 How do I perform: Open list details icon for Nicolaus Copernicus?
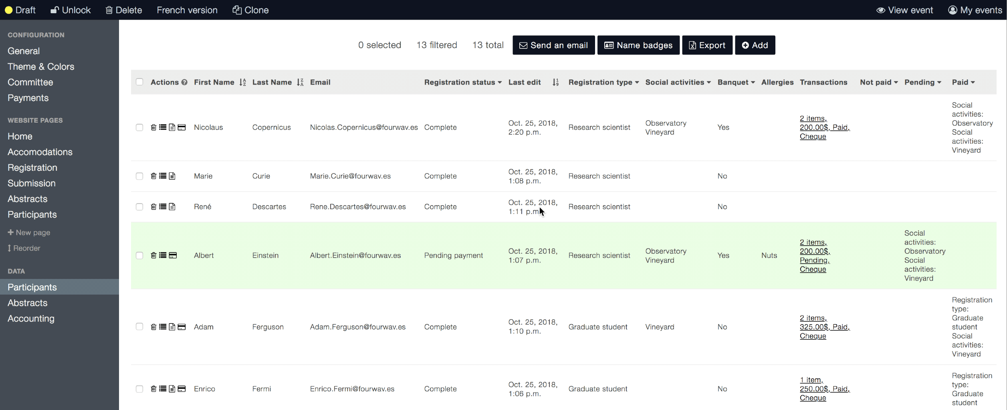coord(163,127)
